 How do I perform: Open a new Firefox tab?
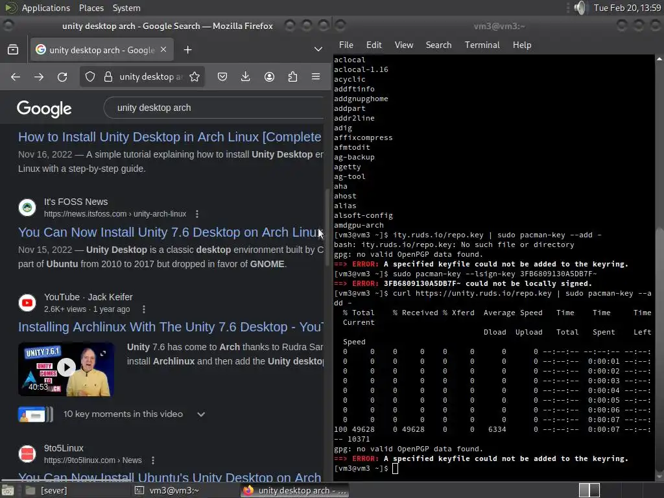(187, 50)
